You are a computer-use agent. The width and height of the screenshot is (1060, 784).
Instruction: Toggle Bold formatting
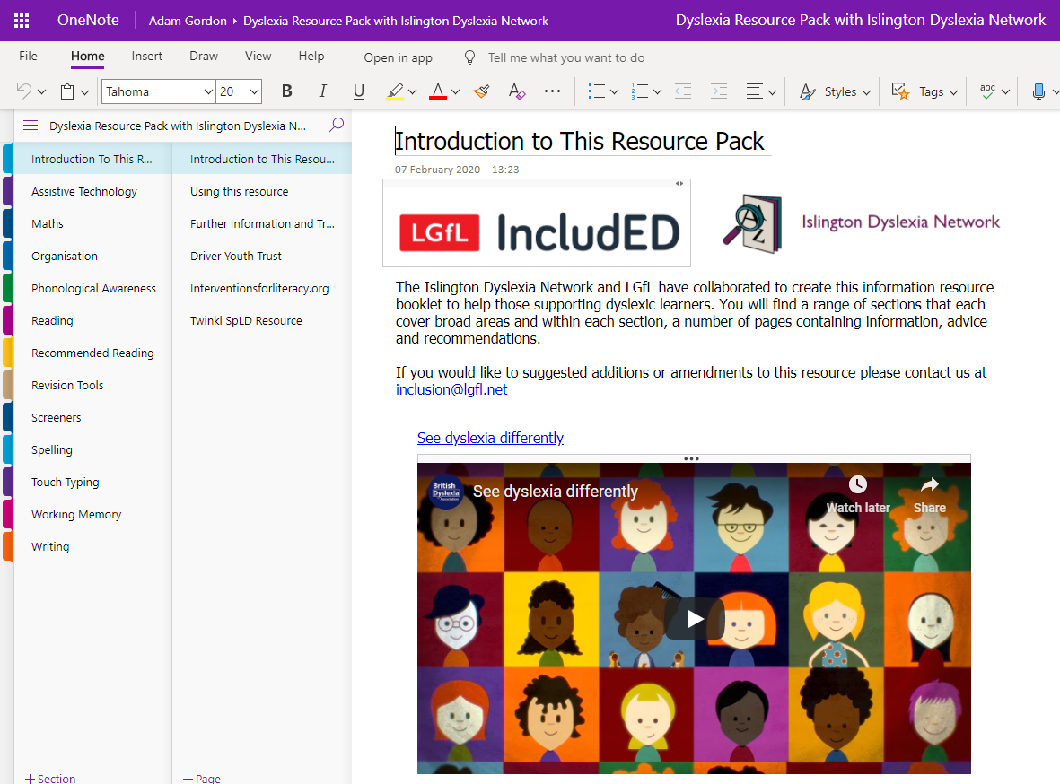pyautogui.click(x=286, y=91)
